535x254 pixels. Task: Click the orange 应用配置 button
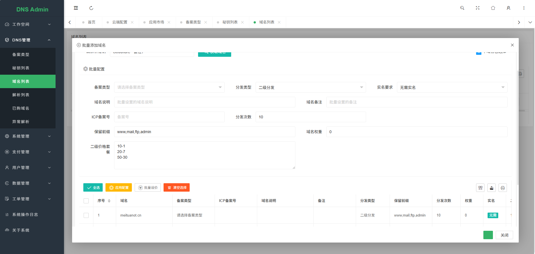(x=119, y=187)
